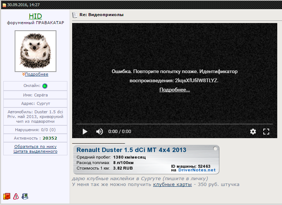Click the hedgehog avatar image
The height and width of the screenshot is (205, 282).
[x=36, y=51]
